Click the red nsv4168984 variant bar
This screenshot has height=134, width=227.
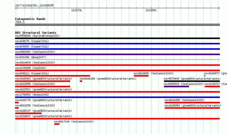192,108
